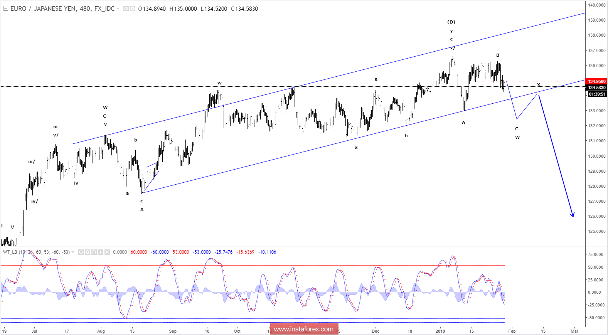Image resolution: width=608 pixels, height=335 pixels.
Task: Click the blue -53.0000 indicator value
Action: click(202, 252)
